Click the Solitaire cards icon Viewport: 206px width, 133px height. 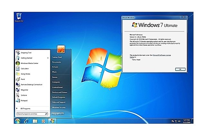click(18, 95)
